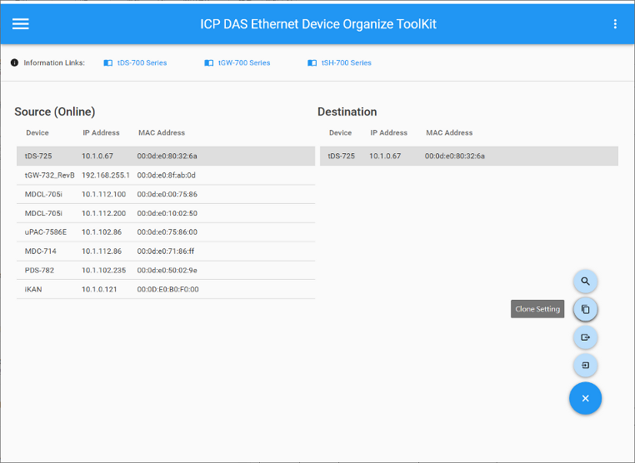Select MDCL-705i with IP 10.1.112.200
Viewport: 635px width, 463px height.
(166, 213)
